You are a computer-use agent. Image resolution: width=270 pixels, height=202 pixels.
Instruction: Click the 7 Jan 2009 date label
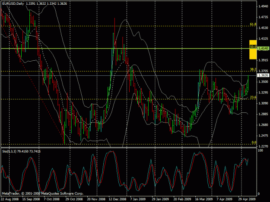point(138,199)
